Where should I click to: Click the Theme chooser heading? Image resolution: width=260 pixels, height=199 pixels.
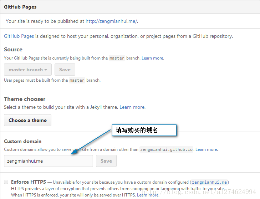(25, 99)
